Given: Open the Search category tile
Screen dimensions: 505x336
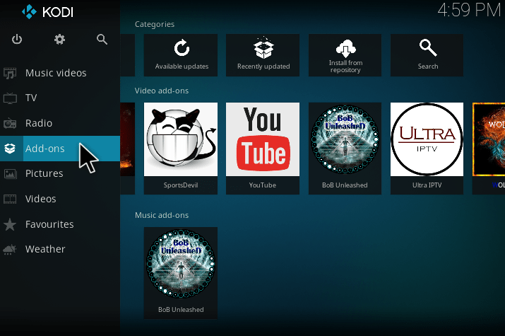Looking at the screenshot, I should (427, 55).
